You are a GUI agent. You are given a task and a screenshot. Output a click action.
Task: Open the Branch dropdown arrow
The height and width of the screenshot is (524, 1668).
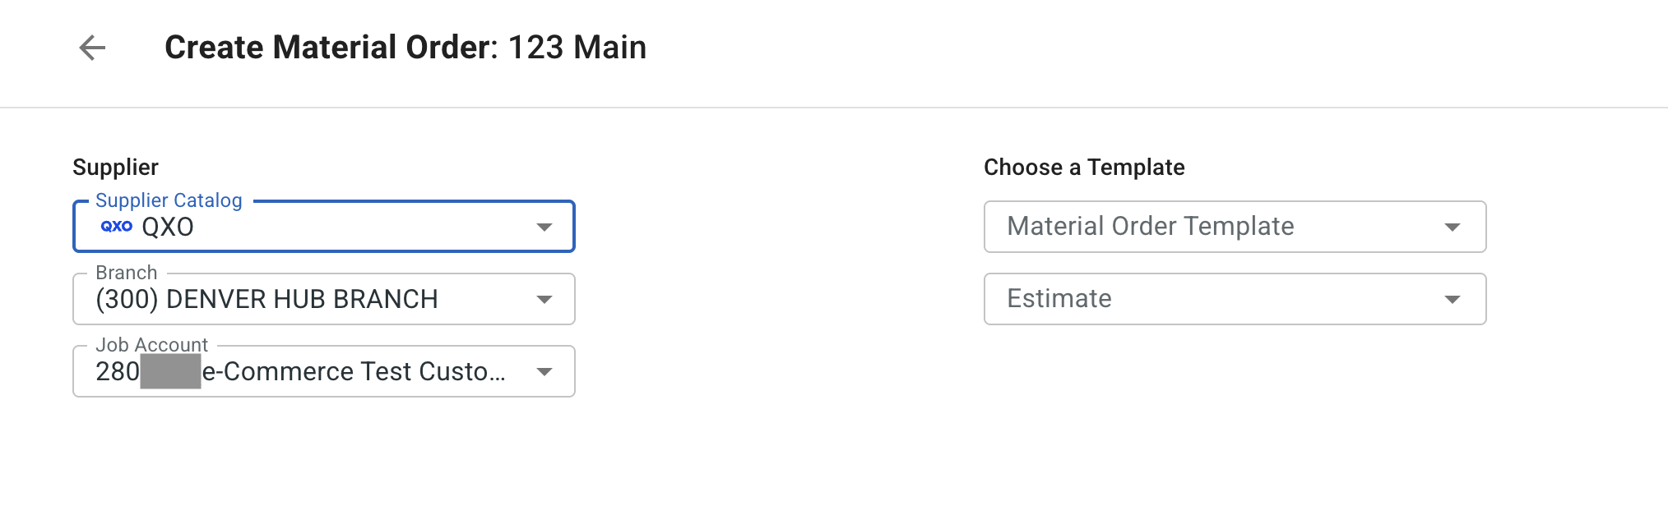click(x=544, y=299)
